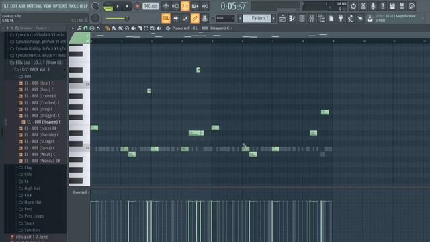430x242 pixels.
Task: Click the Stop button in transport
Action: [x=127, y=6]
